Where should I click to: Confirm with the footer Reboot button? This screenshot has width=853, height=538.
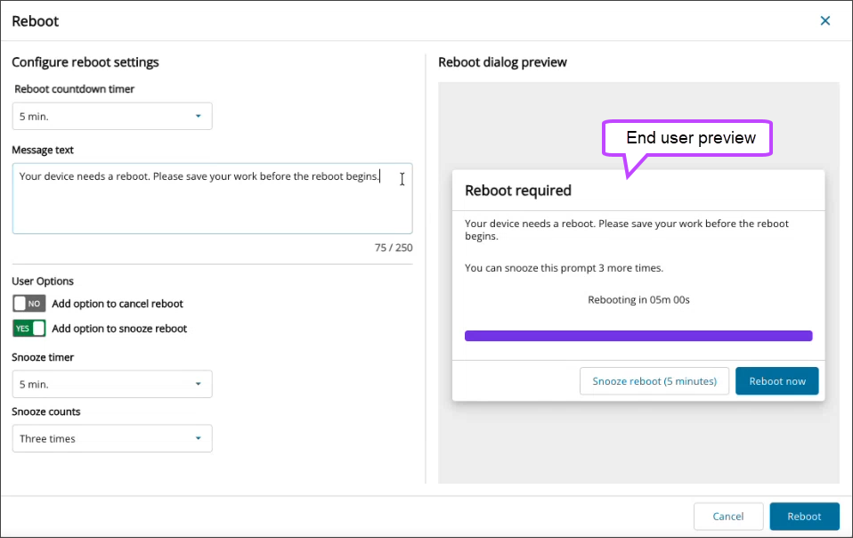pos(804,517)
